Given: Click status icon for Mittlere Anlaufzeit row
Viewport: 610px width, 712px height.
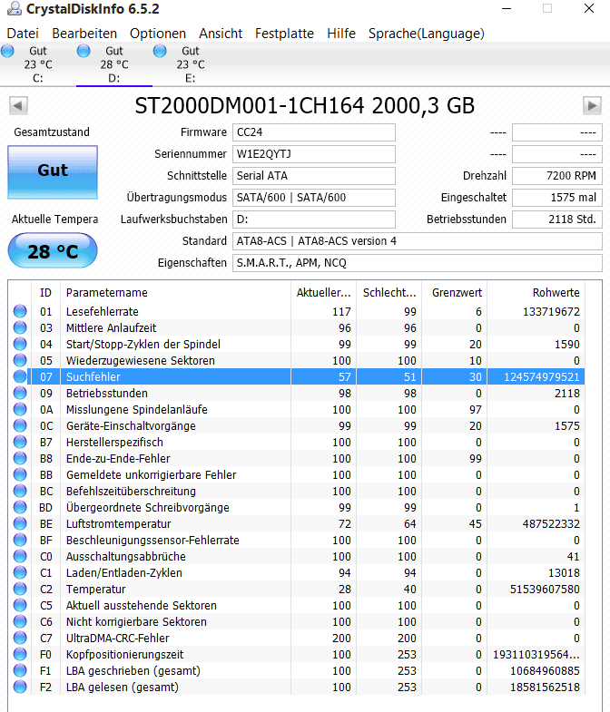Looking at the screenshot, I should [x=20, y=327].
